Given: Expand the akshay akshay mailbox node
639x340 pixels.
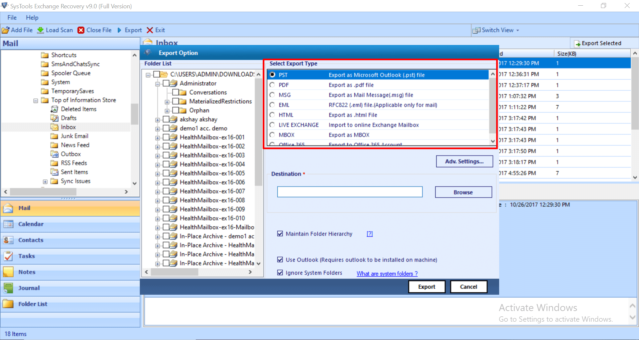Looking at the screenshot, I should tap(158, 120).
